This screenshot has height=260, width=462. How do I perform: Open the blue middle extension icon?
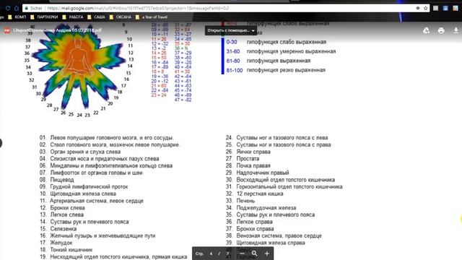(x=445, y=8)
